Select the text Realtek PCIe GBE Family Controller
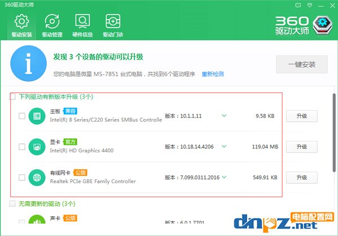The height and width of the screenshot is (236, 338). [x=93, y=181]
